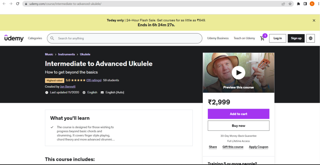Image resolution: width=320 pixels, height=165 pixels.
Task: Dismiss the flash sale banner
Action: 314,20
